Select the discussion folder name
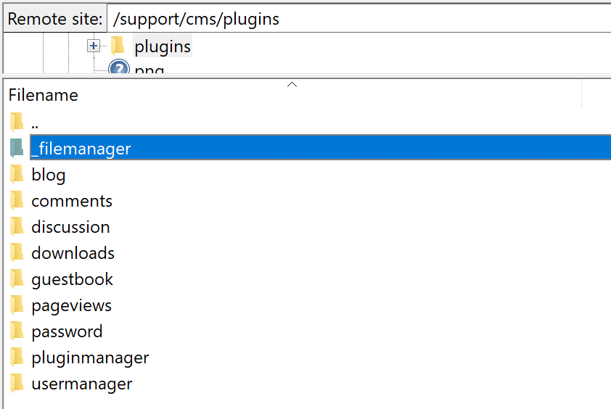 [x=70, y=227]
